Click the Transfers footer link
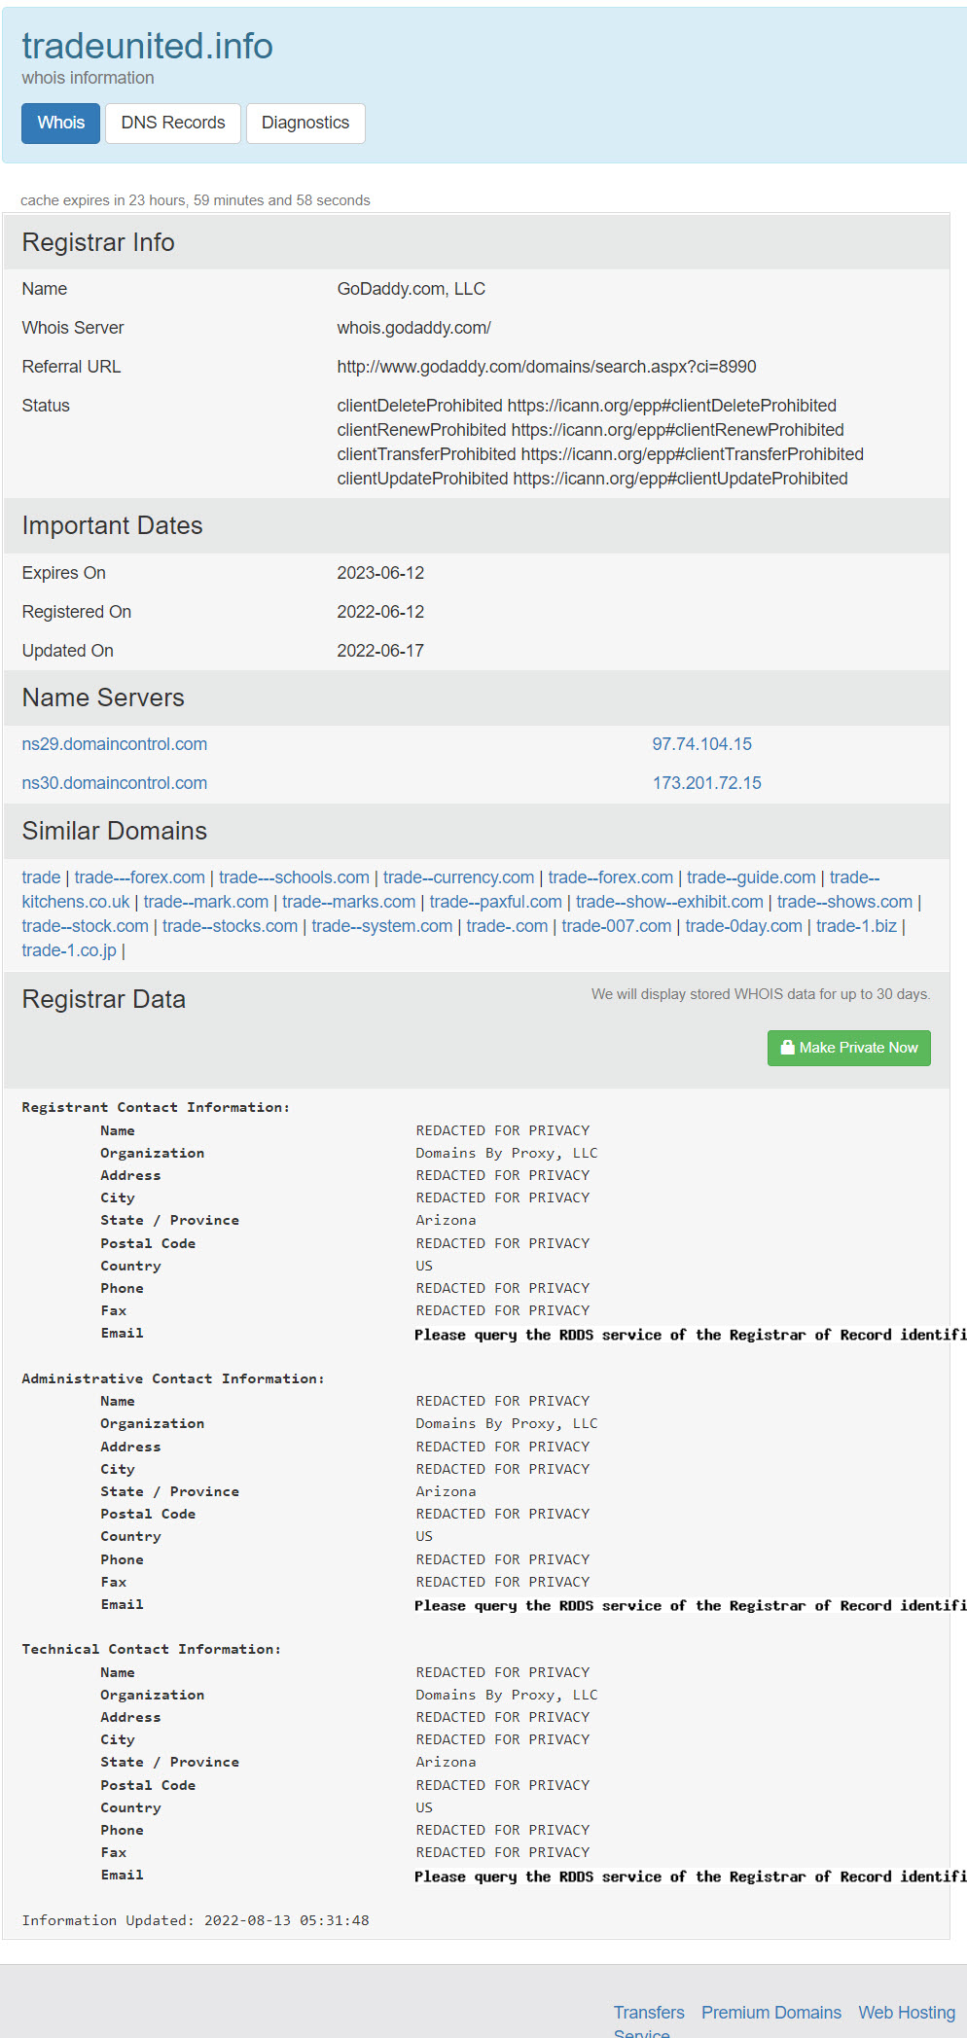Image resolution: width=967 pixels, height=2038 pixels. click(649, 2013)
